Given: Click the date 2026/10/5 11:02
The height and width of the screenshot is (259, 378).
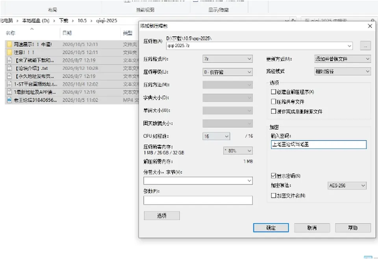Looking at the screenshot, I should click(80, 100).
